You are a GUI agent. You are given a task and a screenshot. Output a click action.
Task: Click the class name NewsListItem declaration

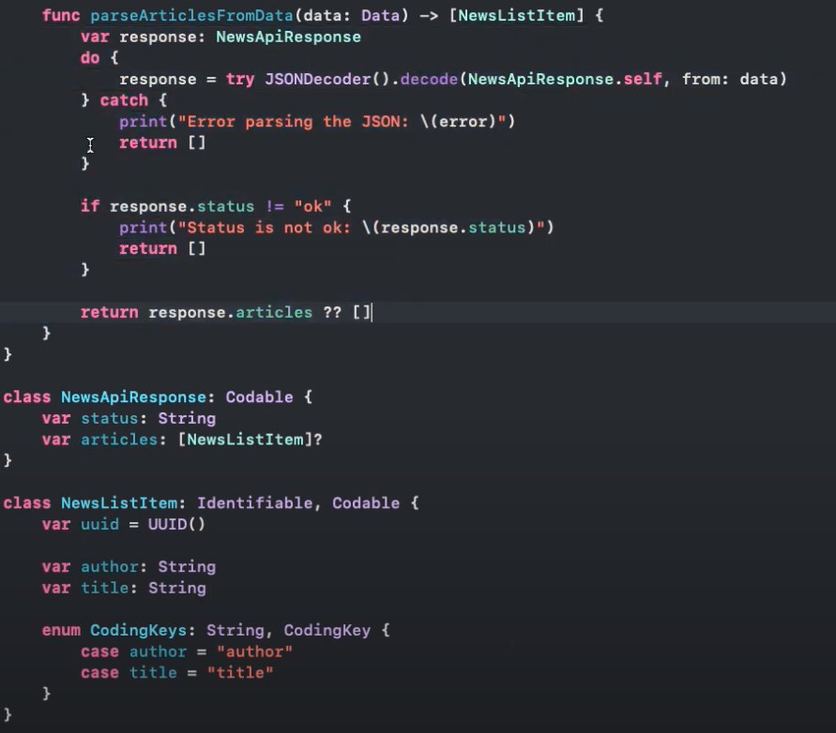(x=119, y=502)
